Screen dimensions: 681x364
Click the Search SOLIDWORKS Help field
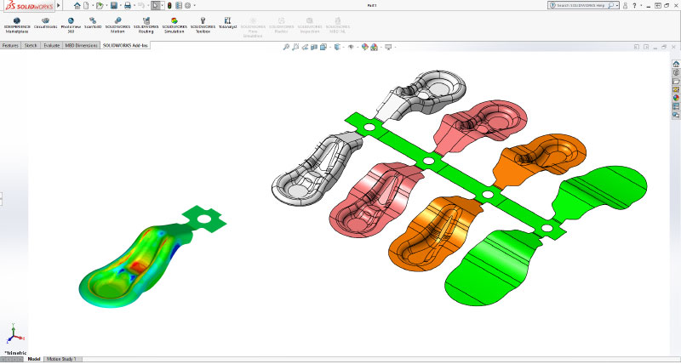(x=581, y=5)
